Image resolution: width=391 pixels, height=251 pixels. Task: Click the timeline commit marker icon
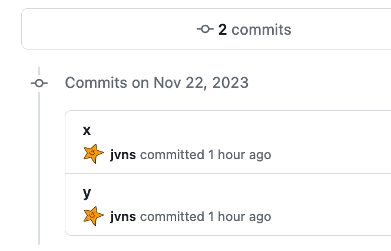coord(39,83)
